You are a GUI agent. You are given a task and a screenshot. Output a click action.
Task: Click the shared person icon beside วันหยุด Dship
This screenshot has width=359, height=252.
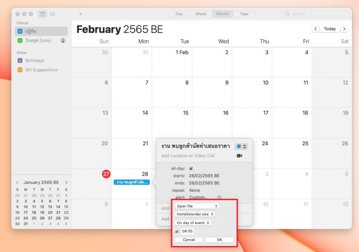pos(63,40)
